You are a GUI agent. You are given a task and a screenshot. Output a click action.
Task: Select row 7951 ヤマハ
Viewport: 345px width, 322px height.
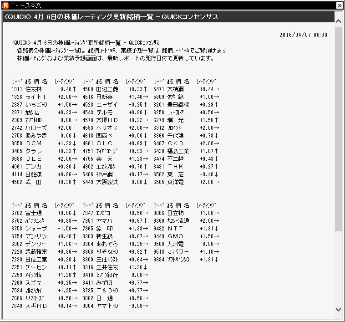[x=115, y=221]
